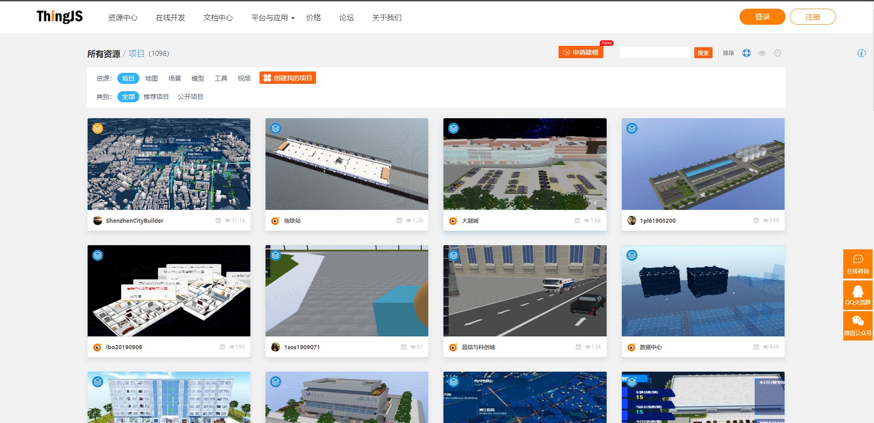Select 公开项目 category filter
Viewport: 874px width, 423px height.
(190, 97)
